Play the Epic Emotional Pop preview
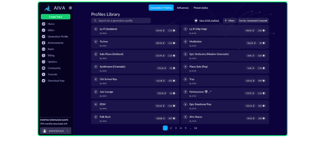331x144 pixels. [x=185, y=104]
